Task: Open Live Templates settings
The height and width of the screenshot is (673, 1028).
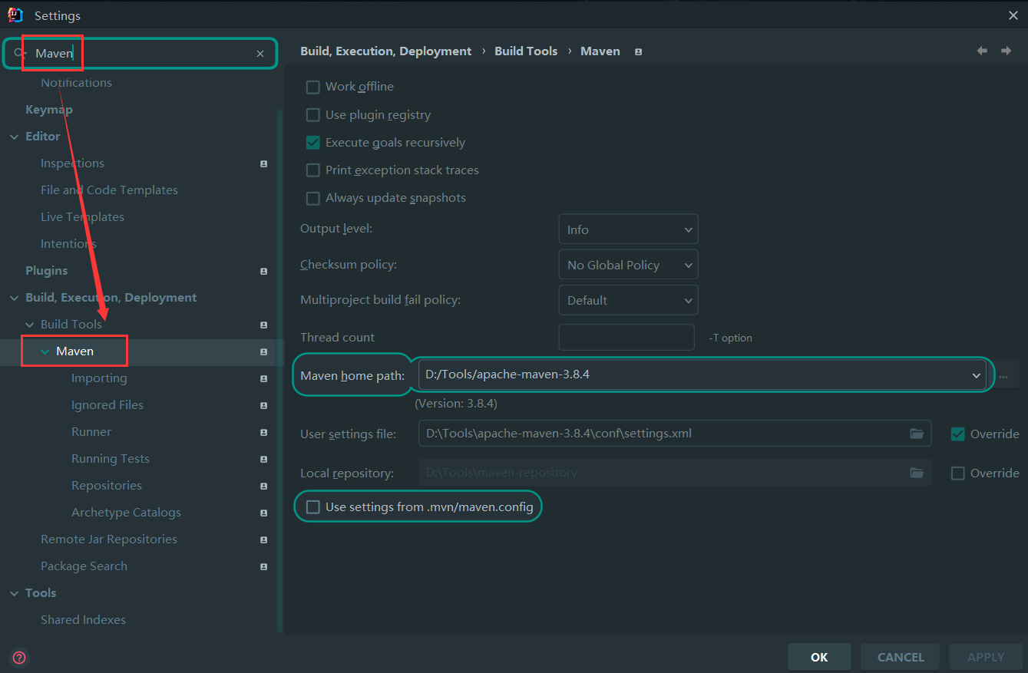Action: [82, 217]
